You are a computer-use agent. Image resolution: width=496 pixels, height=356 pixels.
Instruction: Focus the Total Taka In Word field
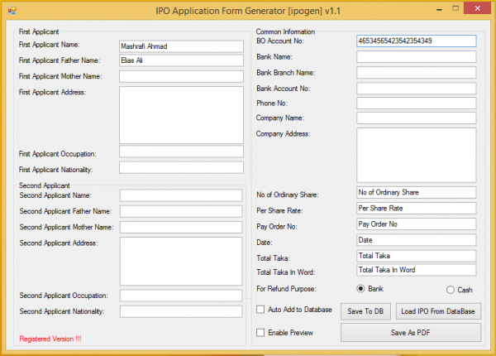point(416,270)
